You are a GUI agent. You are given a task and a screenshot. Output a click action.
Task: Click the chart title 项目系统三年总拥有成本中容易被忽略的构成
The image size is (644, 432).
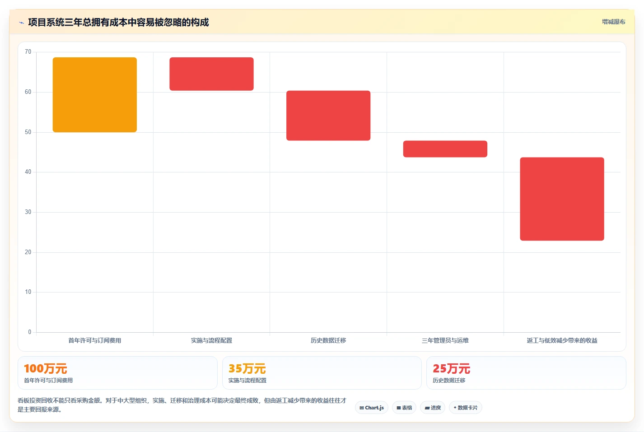[118, 22]
